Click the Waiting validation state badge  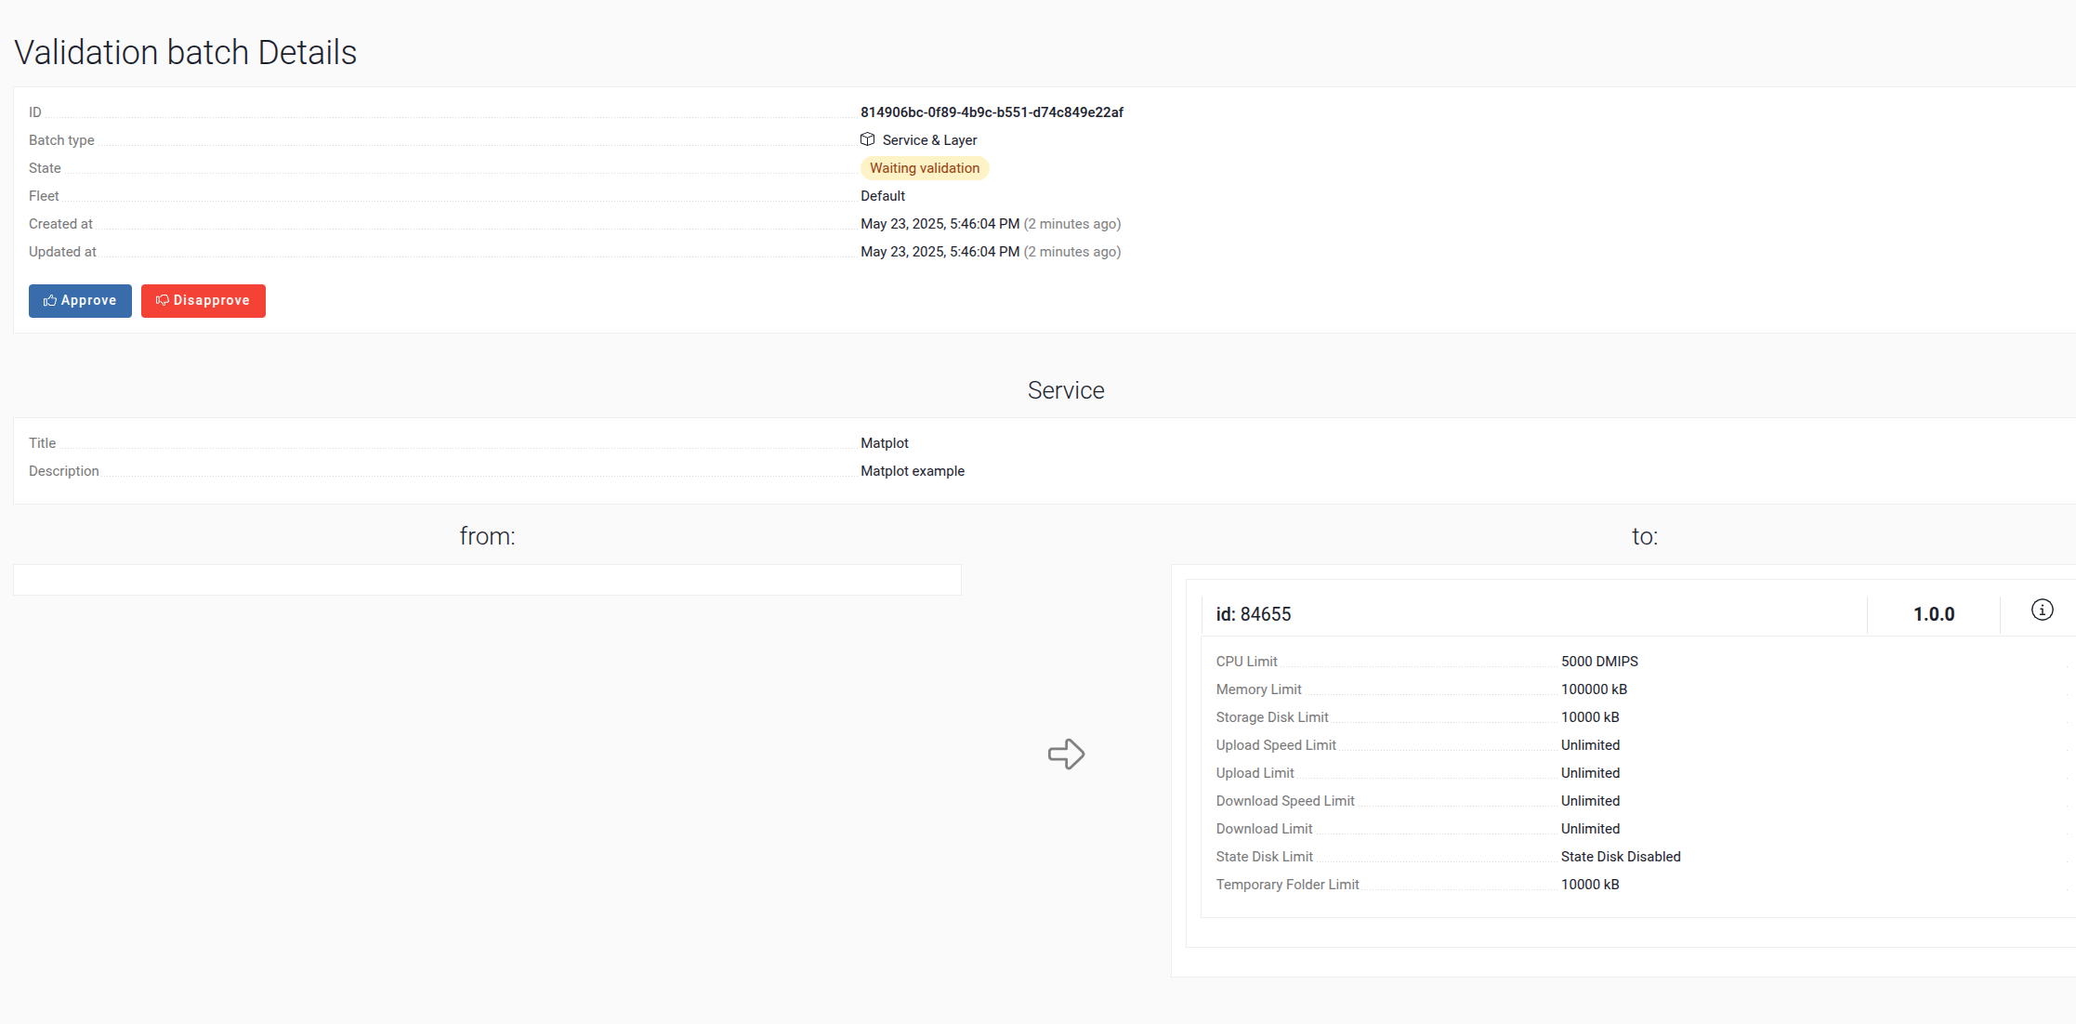click(x=924, y=168)
